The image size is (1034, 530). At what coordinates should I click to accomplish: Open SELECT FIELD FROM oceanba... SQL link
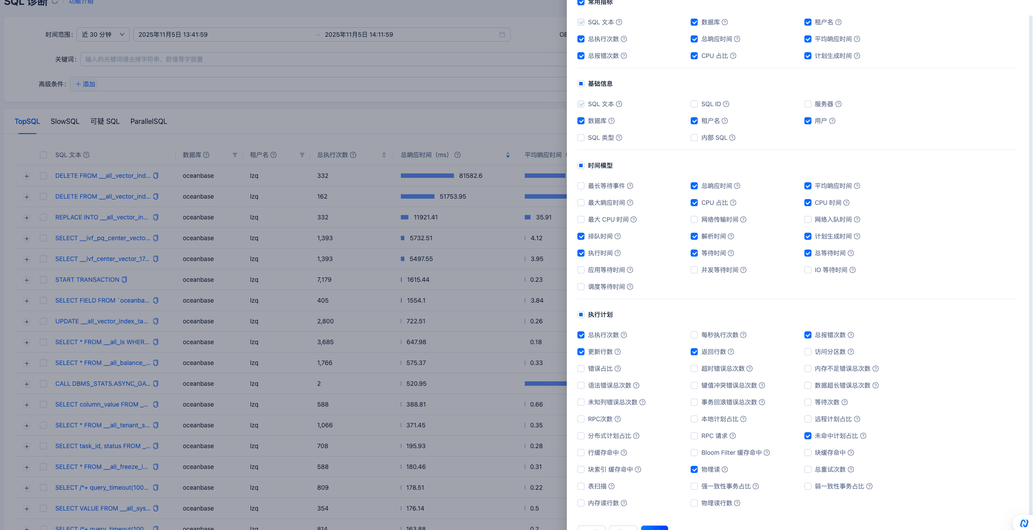coord(102,300)
